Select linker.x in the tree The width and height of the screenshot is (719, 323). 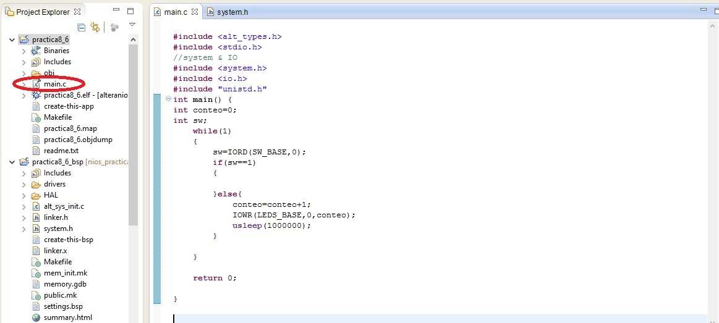coord(56,251)
